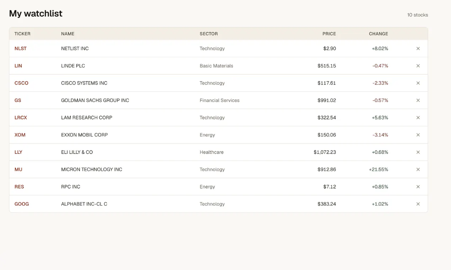The height and width of the screenshot is (270, 451).
Task: Select the $150.06 price value
Action: pos(327,135)
